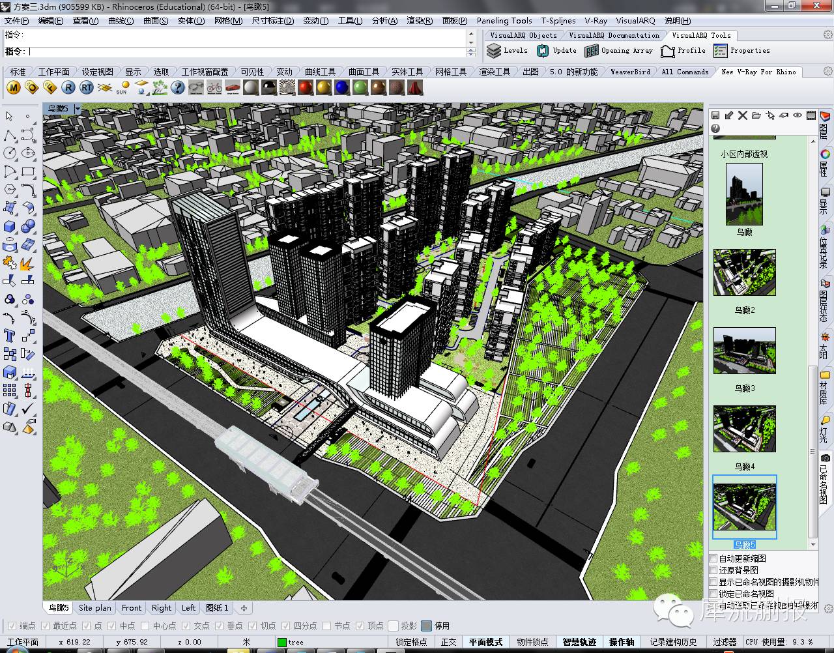Click the VisualARQ Levels button
The width and height of the screenshot is (834, 653).
507,51
